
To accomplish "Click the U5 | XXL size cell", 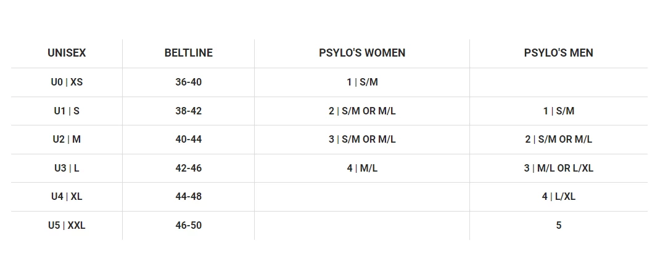I will tap(67, 225).
